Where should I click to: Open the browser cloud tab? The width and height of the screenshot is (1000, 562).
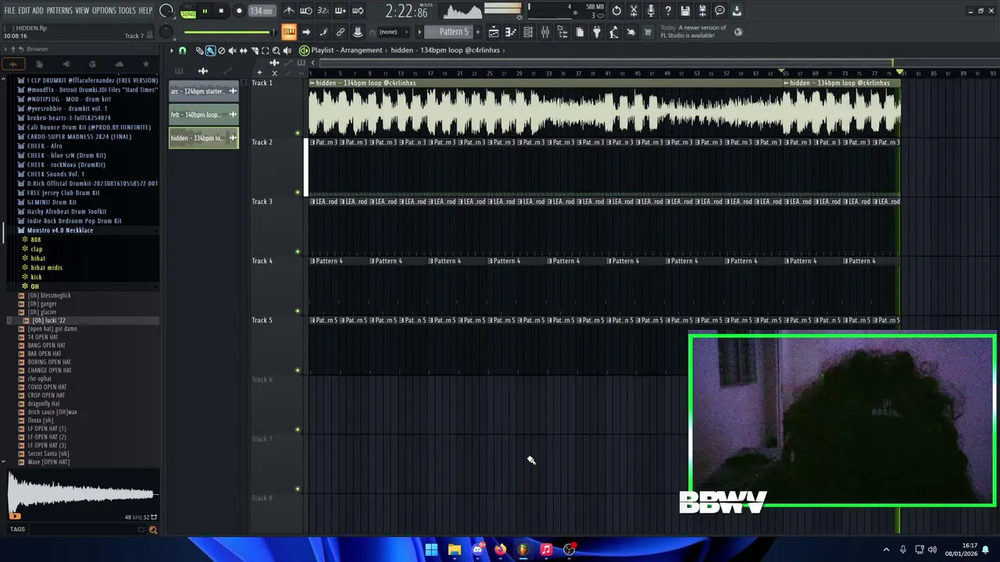119,64
